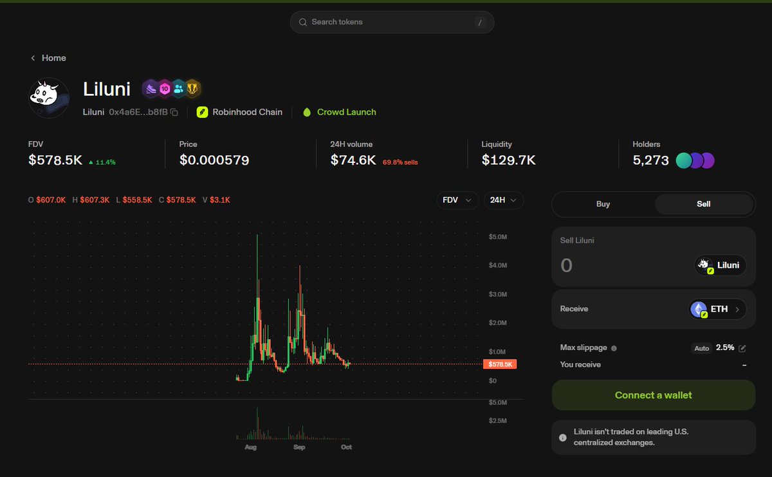
Task: Edit the max slippage pencil icon
Action: [x=742, y=348]
